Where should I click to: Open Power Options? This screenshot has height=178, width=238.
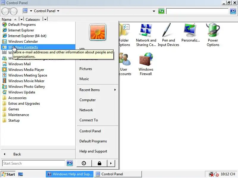coord(213,35)
